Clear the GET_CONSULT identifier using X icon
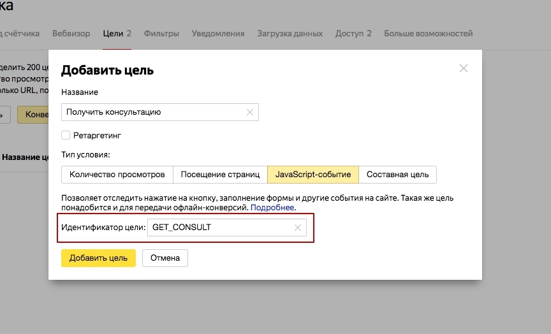This screenshot has width=551, height=334. point(298,228)
